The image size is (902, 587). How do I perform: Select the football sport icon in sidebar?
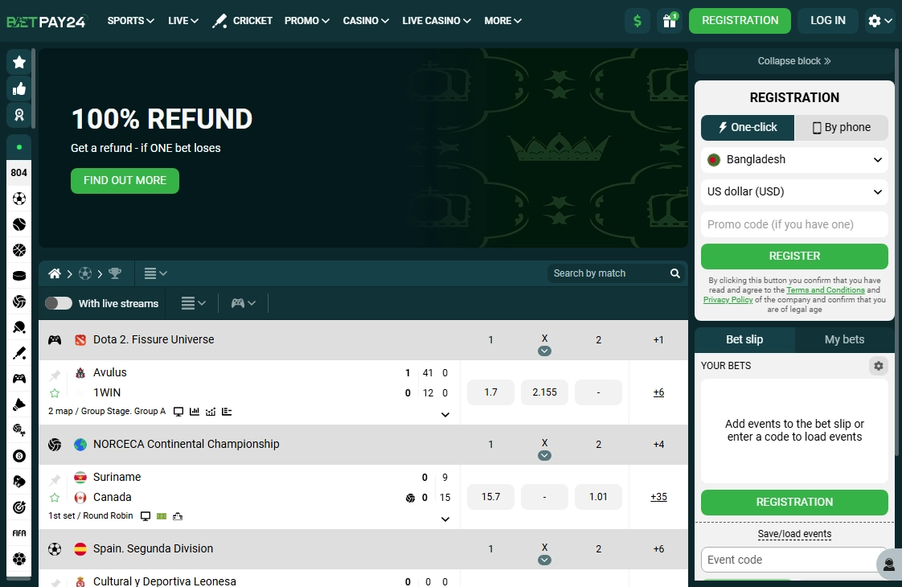[19, 199]
